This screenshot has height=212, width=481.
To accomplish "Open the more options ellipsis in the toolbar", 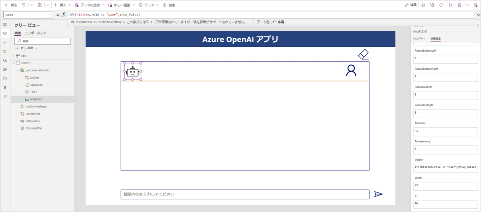I will click(181, 5).
